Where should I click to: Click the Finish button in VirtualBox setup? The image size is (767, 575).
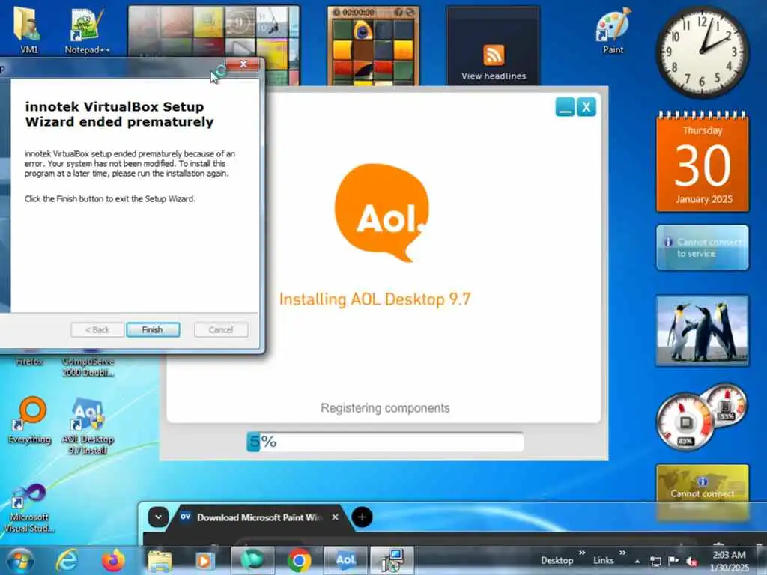pos(153,329)
